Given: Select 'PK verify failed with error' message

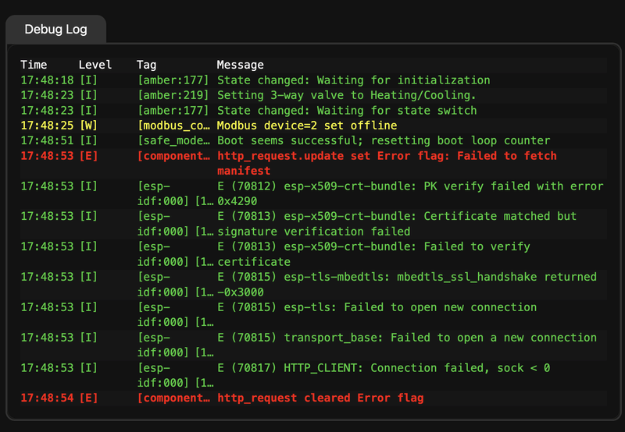Looking at the screenshot, I should pos(410,193).
